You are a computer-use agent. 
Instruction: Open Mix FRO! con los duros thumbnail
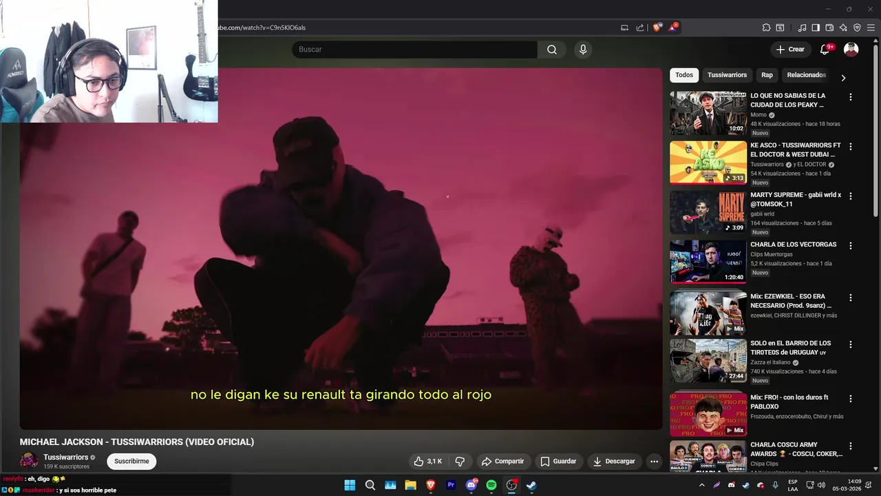tap(708, 413)
